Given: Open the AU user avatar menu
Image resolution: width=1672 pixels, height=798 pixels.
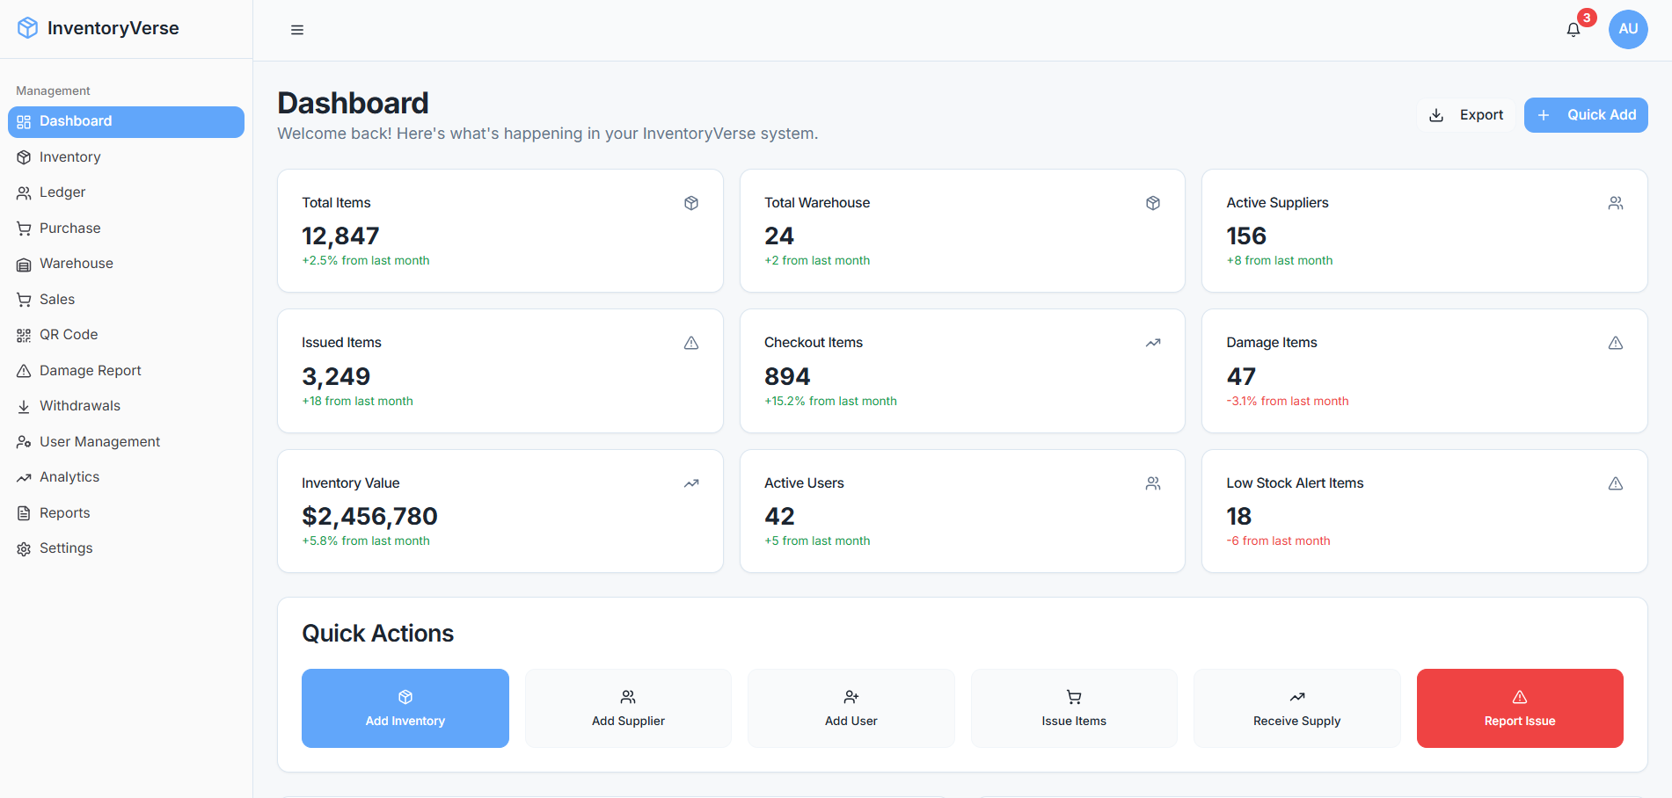Looking at the screenshot, I should (1628, 29).
